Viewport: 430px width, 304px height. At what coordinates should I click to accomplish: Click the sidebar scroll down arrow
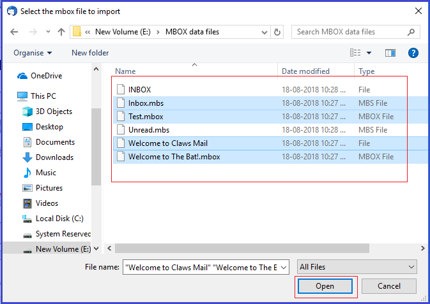96,249
